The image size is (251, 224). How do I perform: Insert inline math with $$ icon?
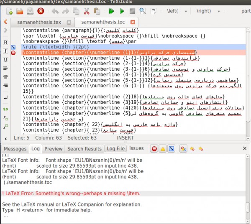[x=5, y=109]
